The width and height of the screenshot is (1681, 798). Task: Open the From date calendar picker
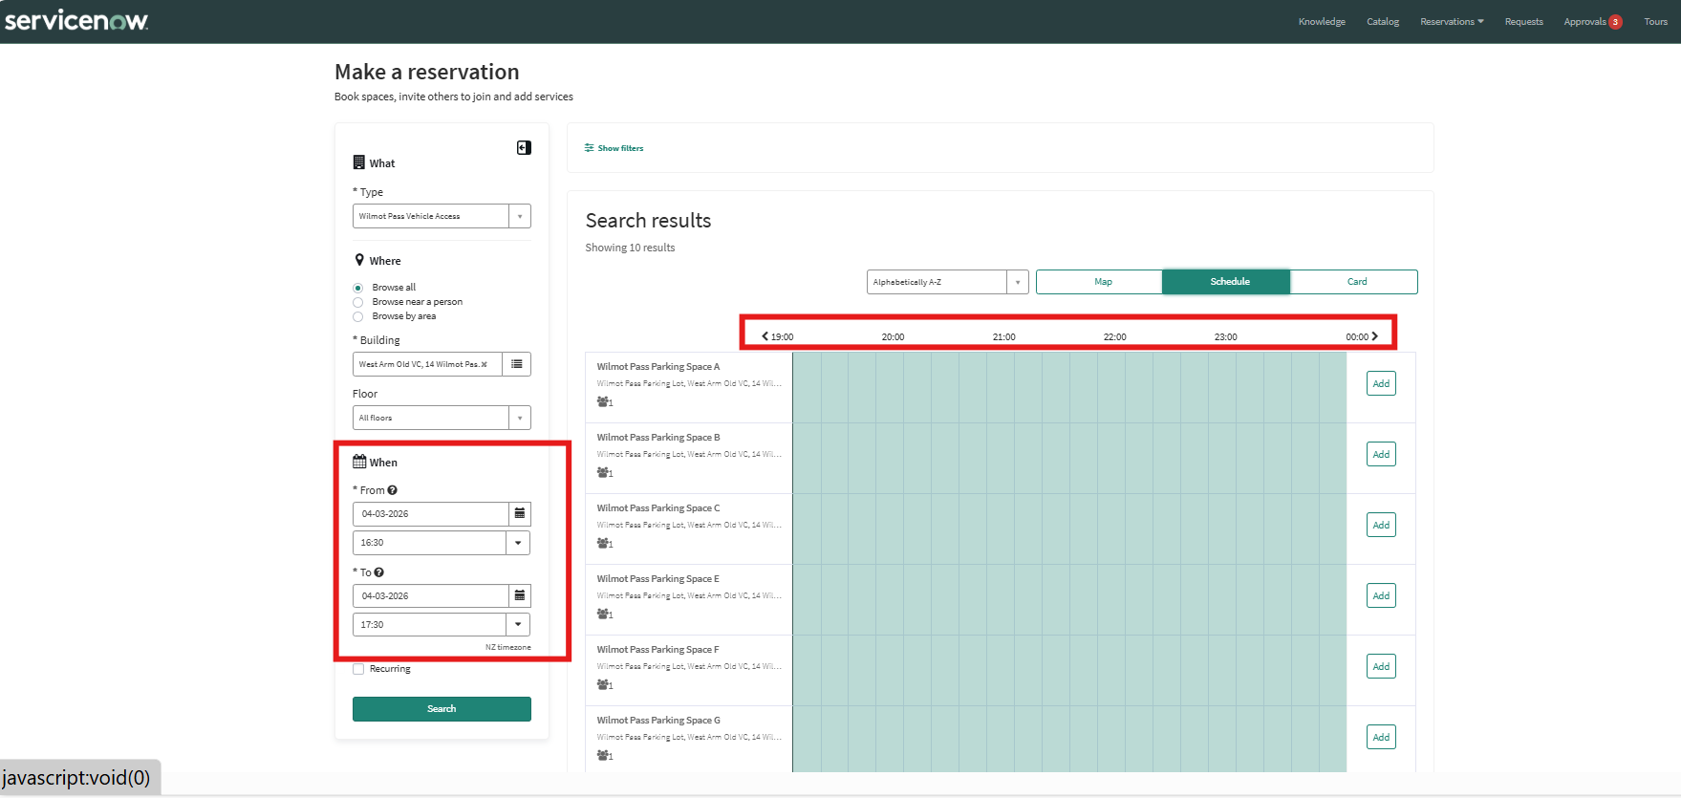click(519, 514)
